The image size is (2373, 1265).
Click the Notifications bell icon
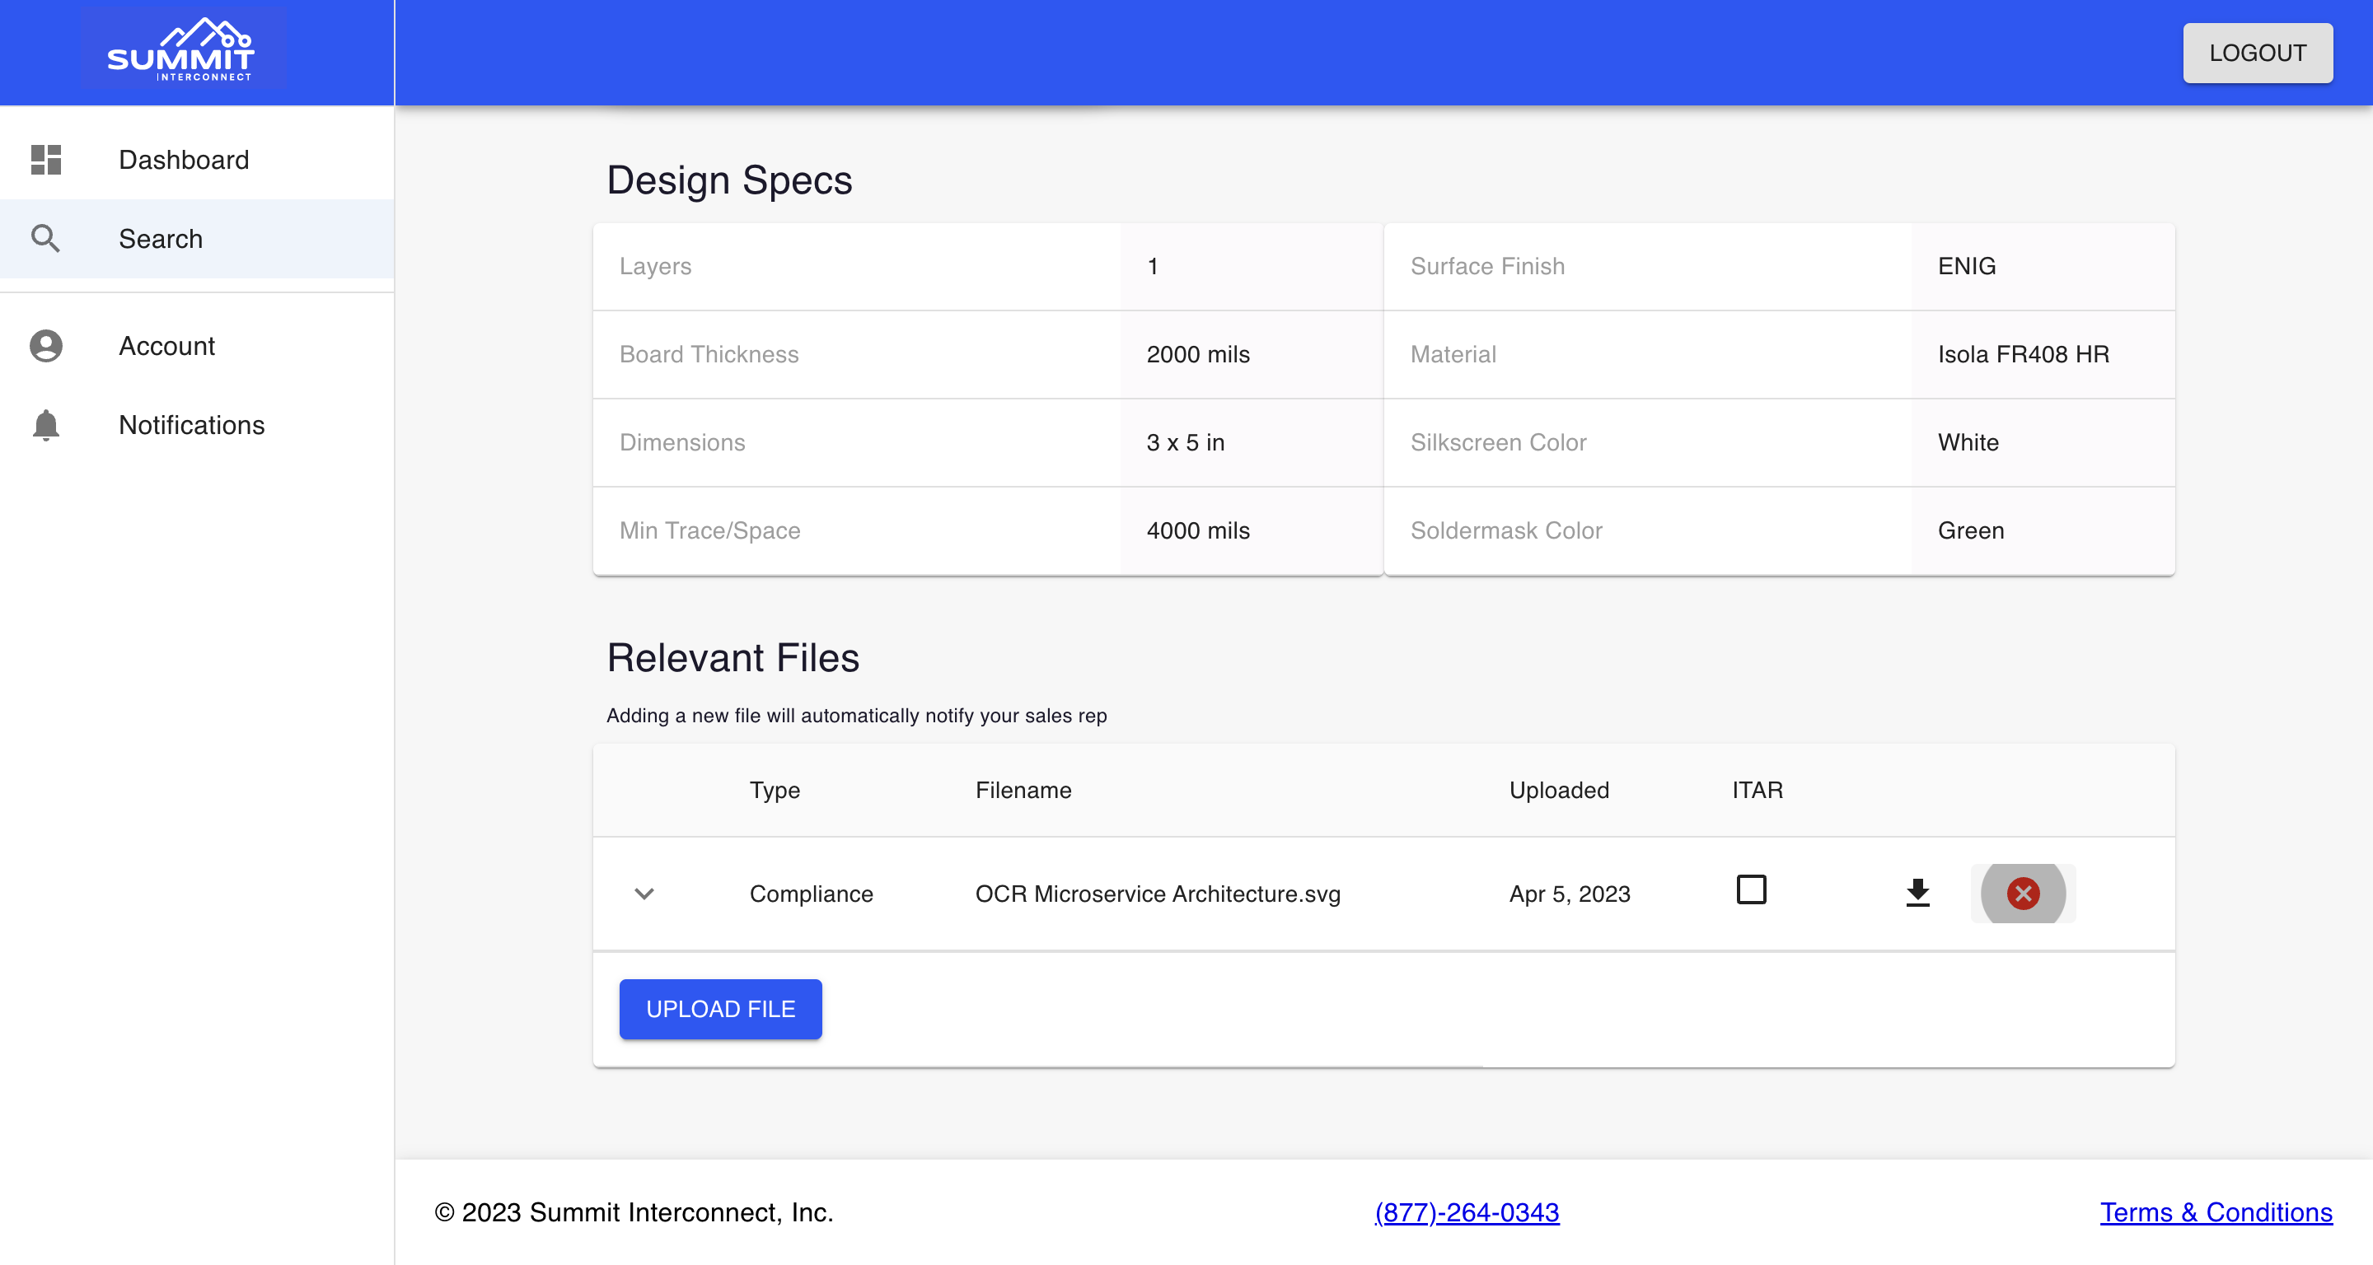point(46,425)
